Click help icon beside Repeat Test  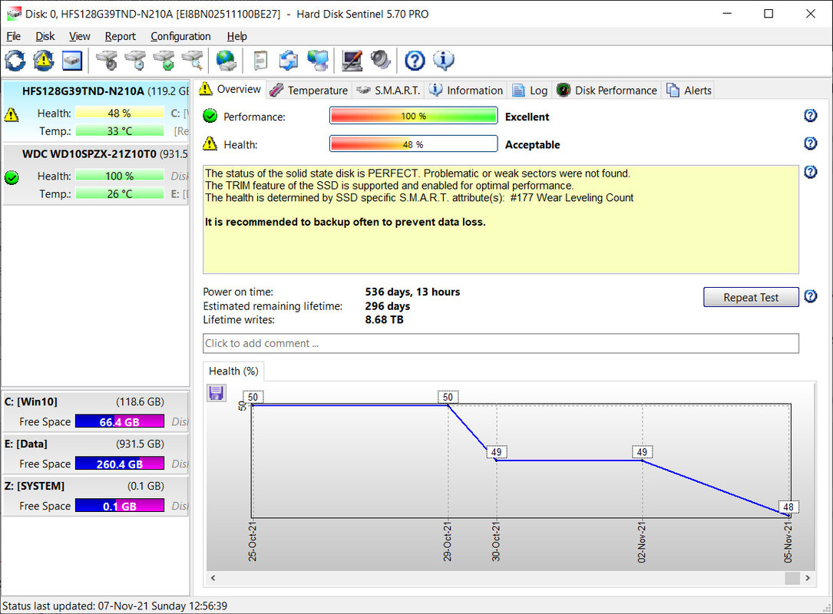810,295
